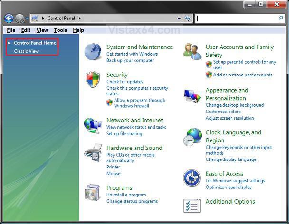The image size is (289, 224).
Task: Click the Printer link
Action: coord(113,167)
